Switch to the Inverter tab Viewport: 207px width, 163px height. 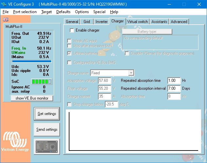(x=102, y=22)
